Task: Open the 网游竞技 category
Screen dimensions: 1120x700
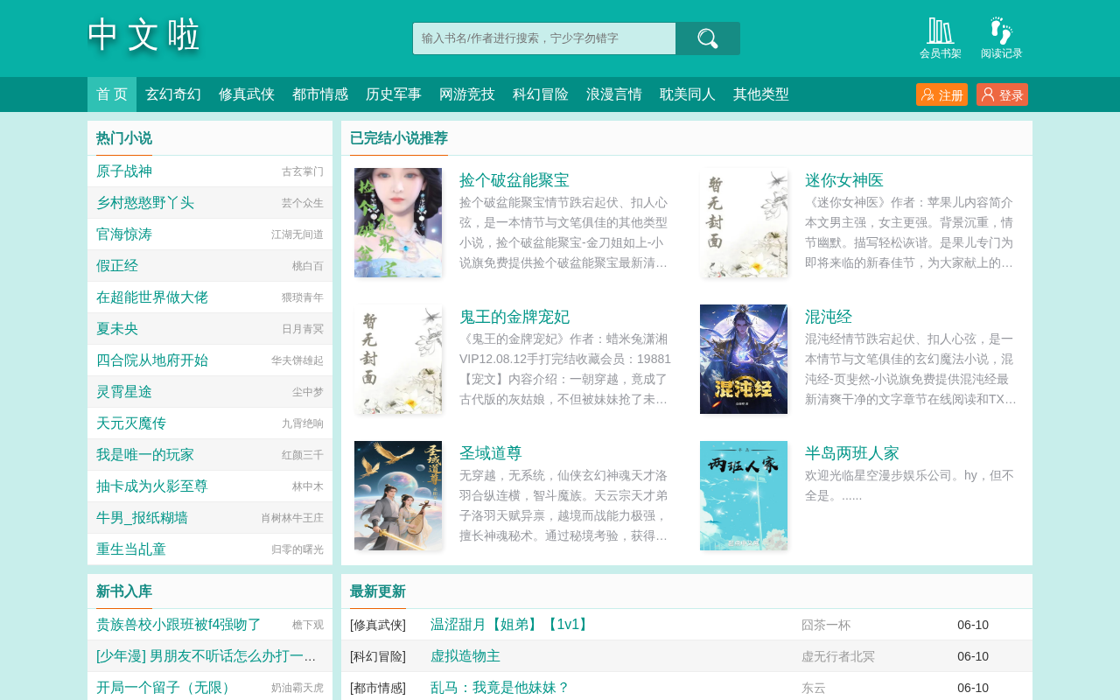Action: tap(467, 94)
